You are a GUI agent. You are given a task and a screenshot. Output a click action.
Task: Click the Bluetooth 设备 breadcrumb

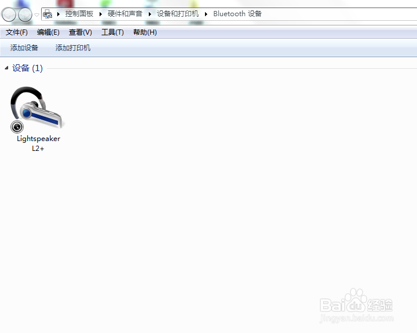(x=237, y=14)
